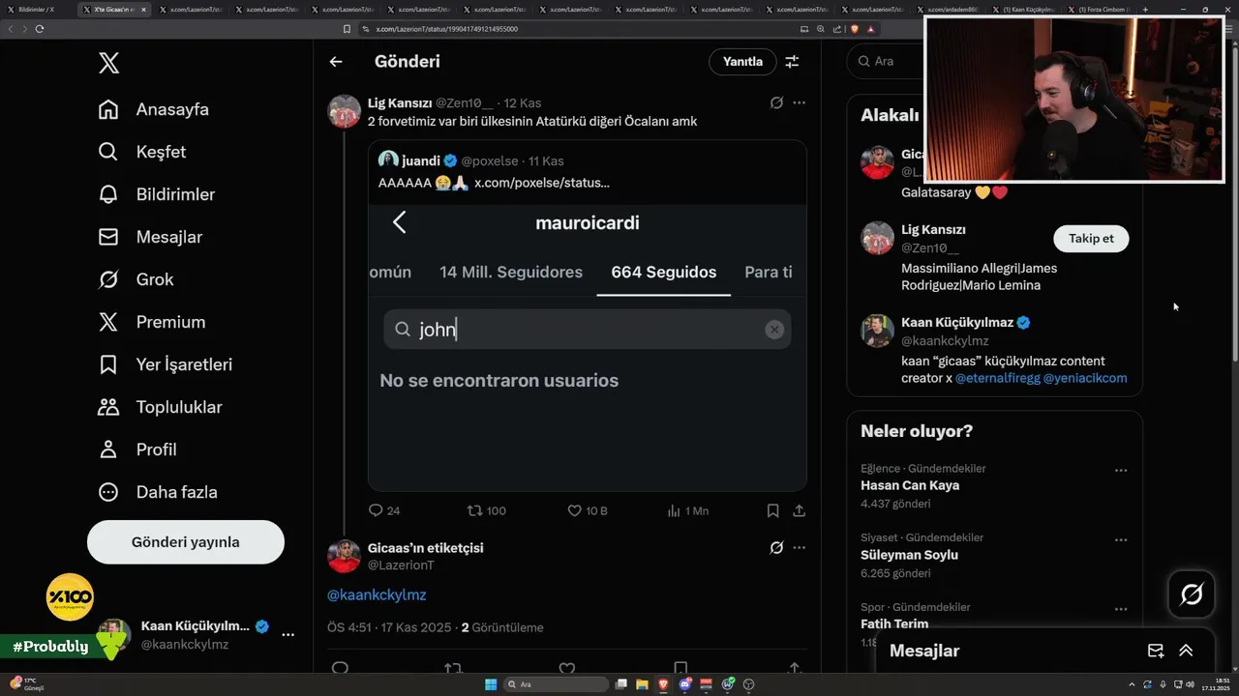Viewport: 1239px width, 696px height.
Task: Open Windows Start menu
Action: click(x=491, y=684)
